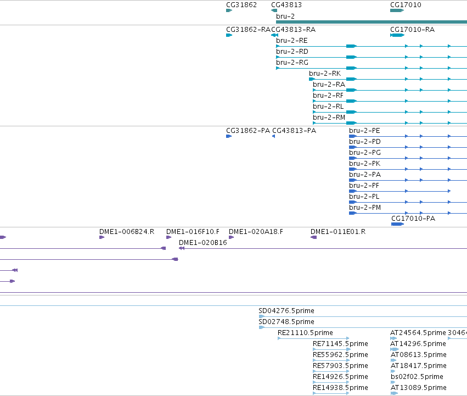Choose the bru-2-RL transcript
The image size is (467, 396).
point(328,107)
